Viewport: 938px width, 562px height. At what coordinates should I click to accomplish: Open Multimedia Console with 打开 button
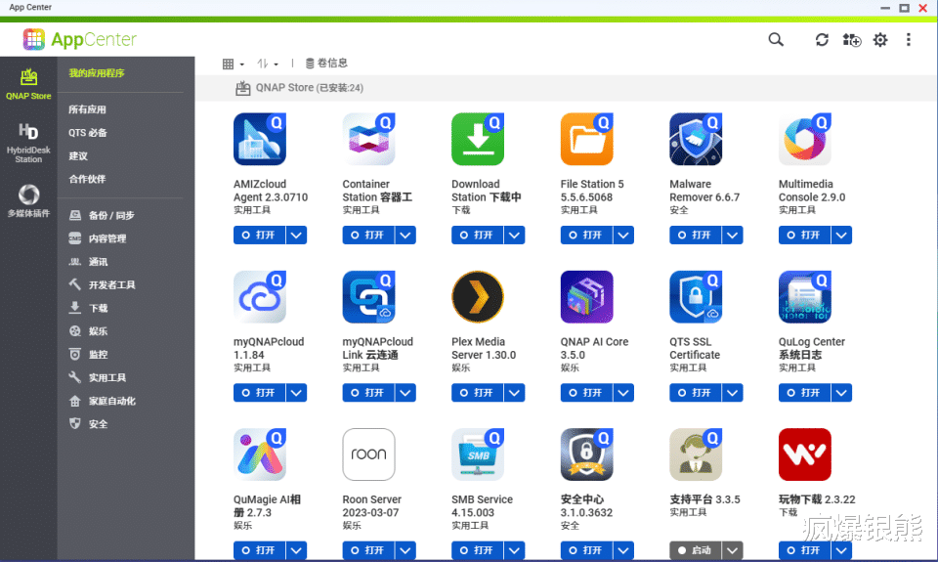tap(804, 236)
